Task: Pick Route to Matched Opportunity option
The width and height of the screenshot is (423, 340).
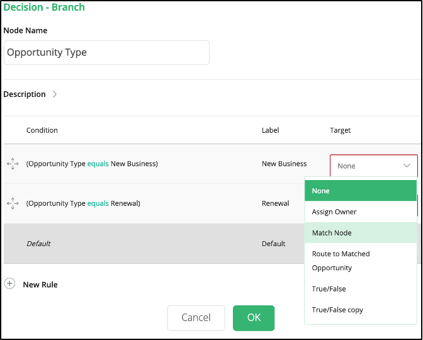Action: [361, 261]
